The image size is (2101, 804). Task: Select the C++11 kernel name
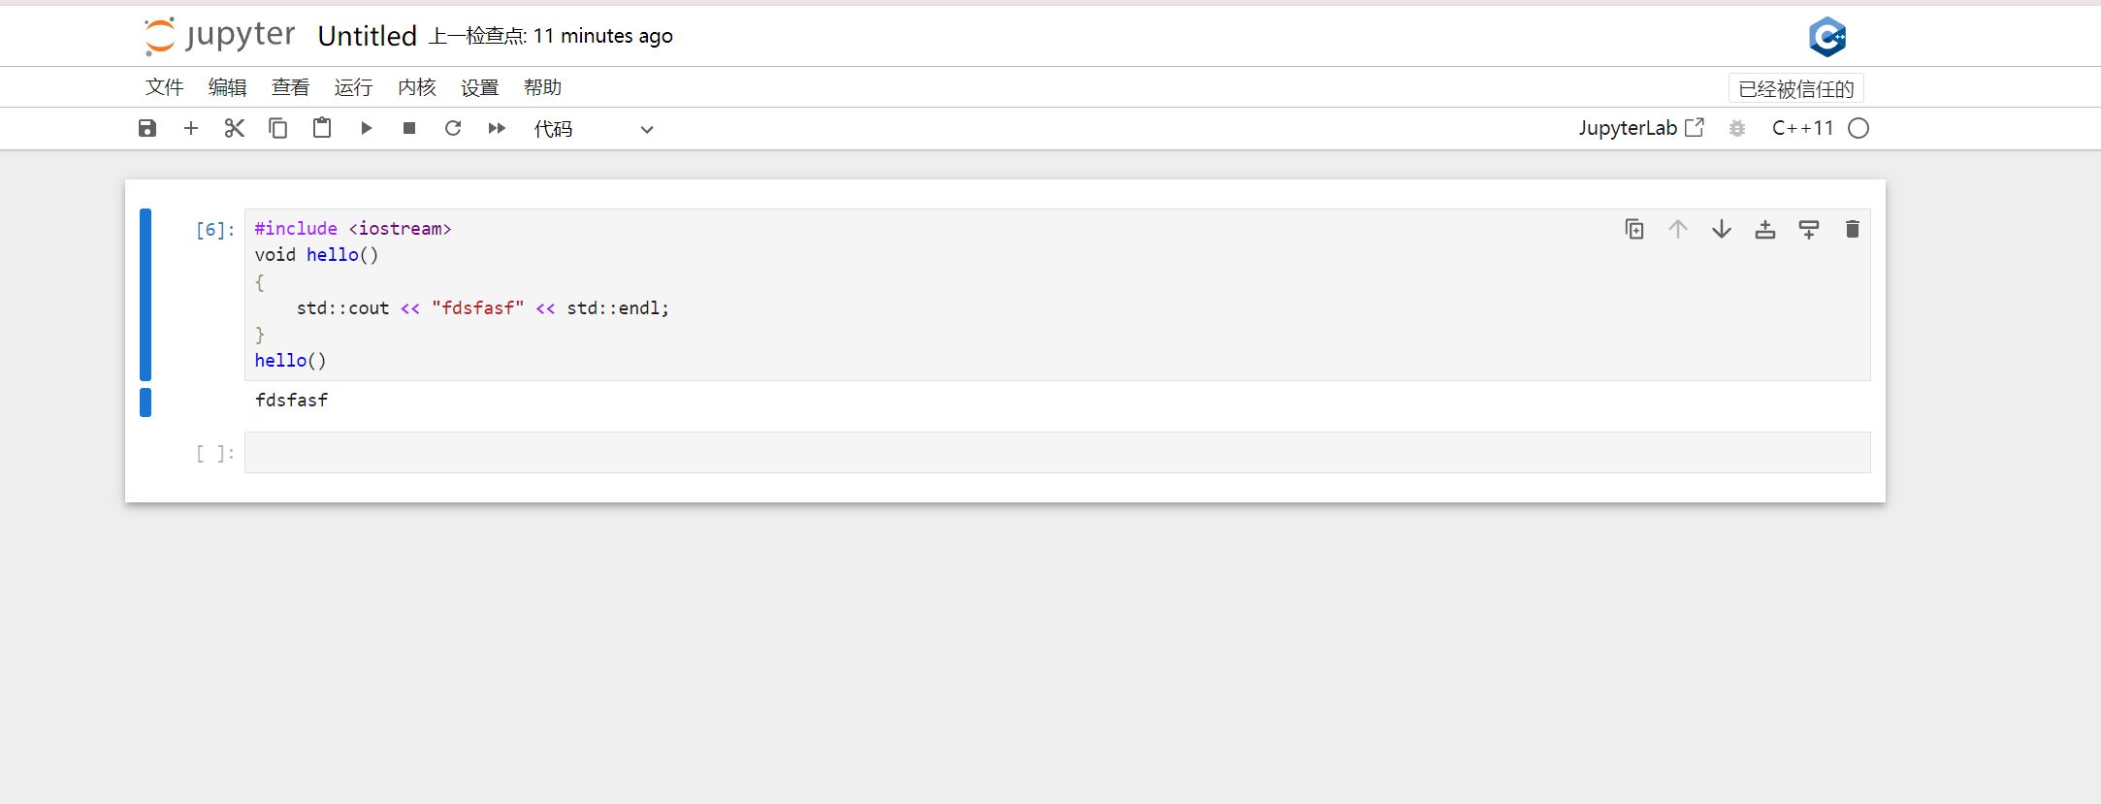[x=1802, y=128]
